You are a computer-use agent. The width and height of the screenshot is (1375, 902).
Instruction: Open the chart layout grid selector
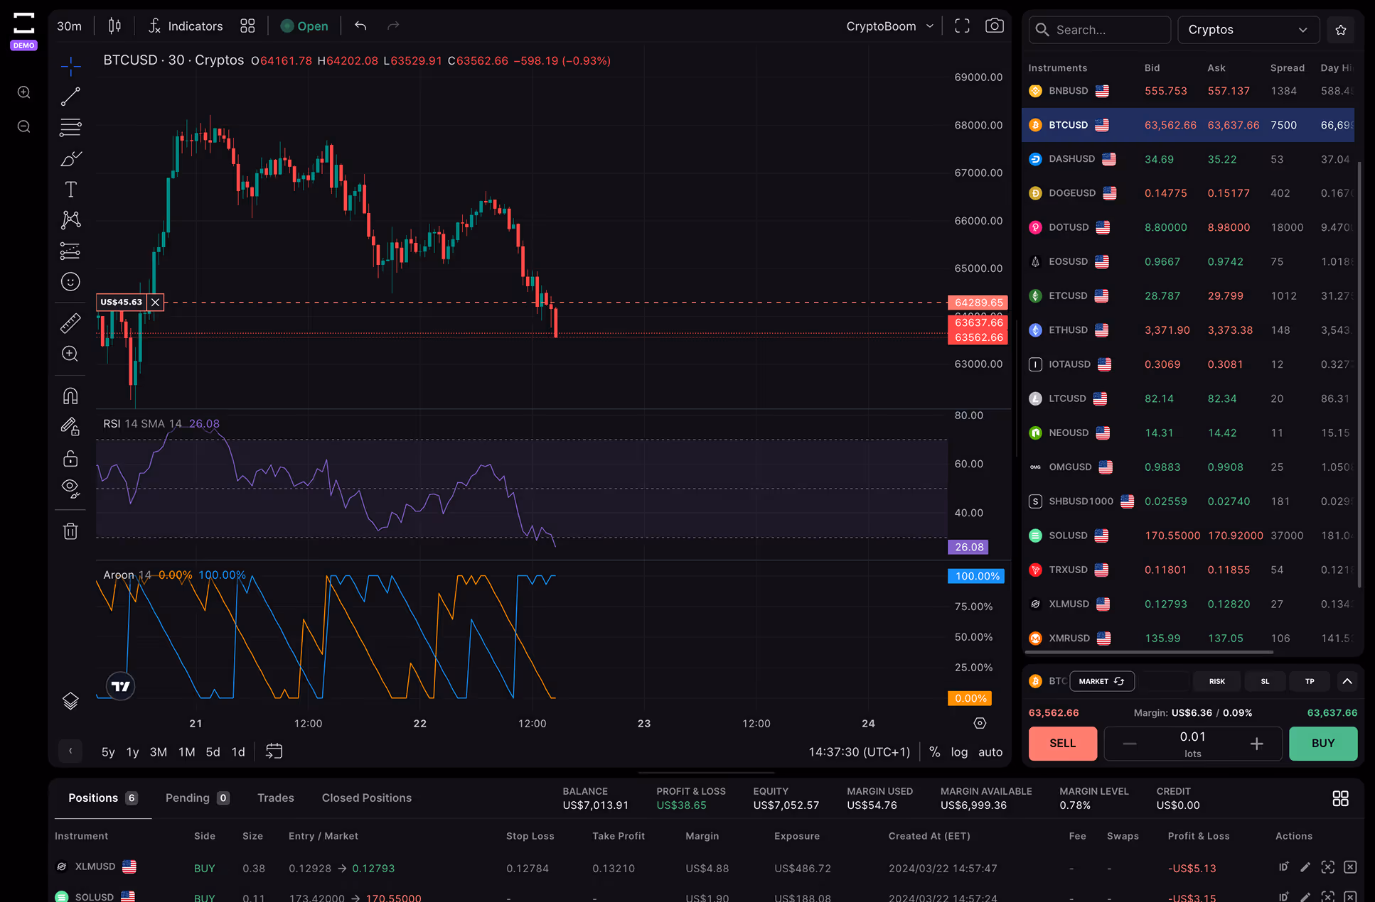(x=247, y=26)
